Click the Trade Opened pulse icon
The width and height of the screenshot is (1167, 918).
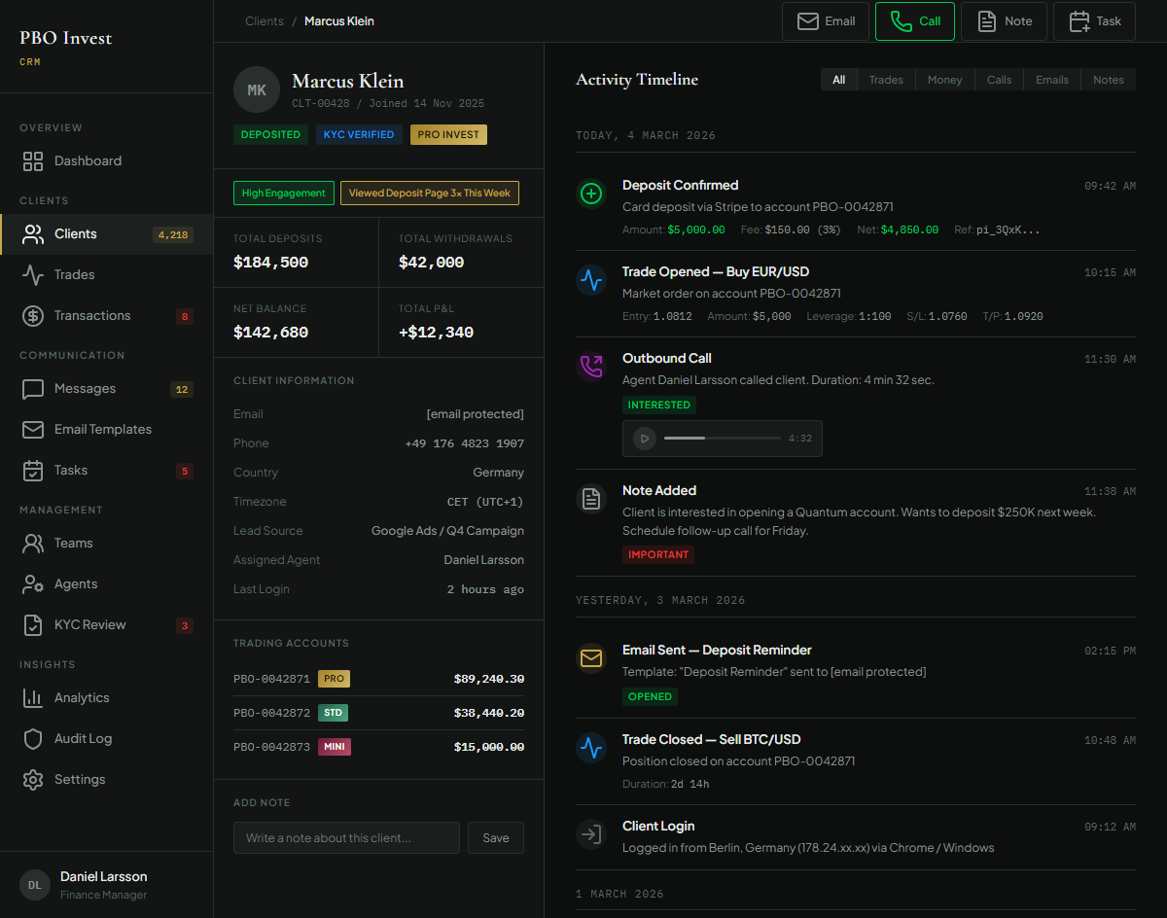pos(591,280)
